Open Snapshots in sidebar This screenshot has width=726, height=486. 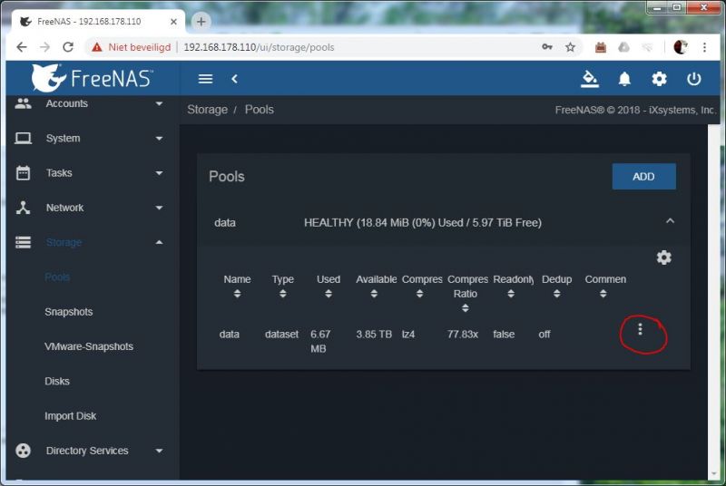pyautogui.click(x=69, y=312)
